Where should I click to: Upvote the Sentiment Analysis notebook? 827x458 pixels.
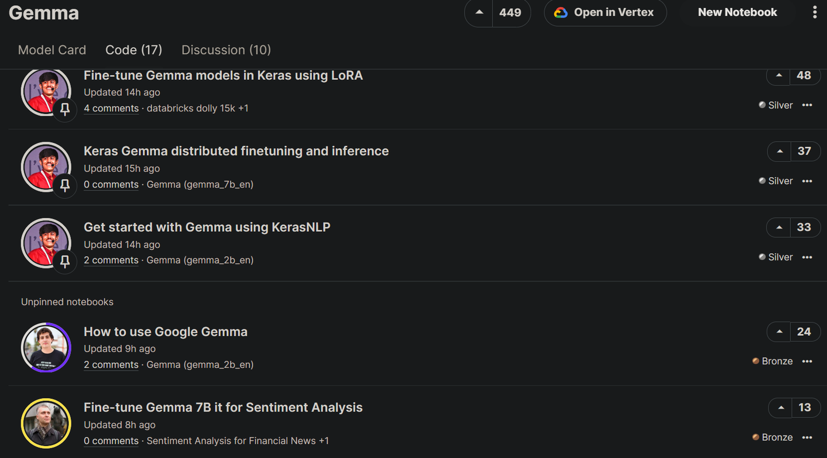pos(780,407)
